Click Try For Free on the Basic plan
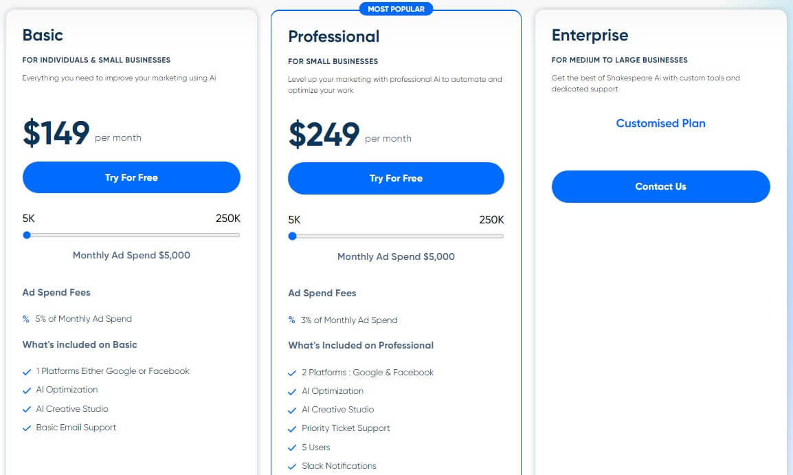 pos(131,177)
